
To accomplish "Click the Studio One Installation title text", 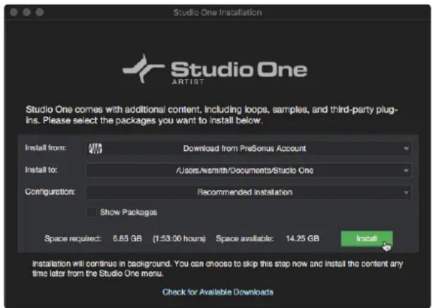I will tap(218, 13).
